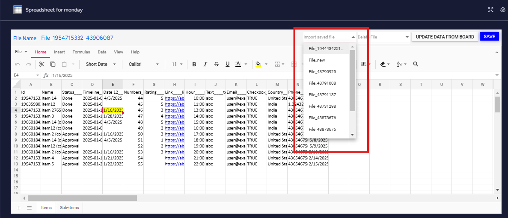Click the formula bar showing 1/16/2025
This screenshot has width=508, height=218.
tap(272, 75)
